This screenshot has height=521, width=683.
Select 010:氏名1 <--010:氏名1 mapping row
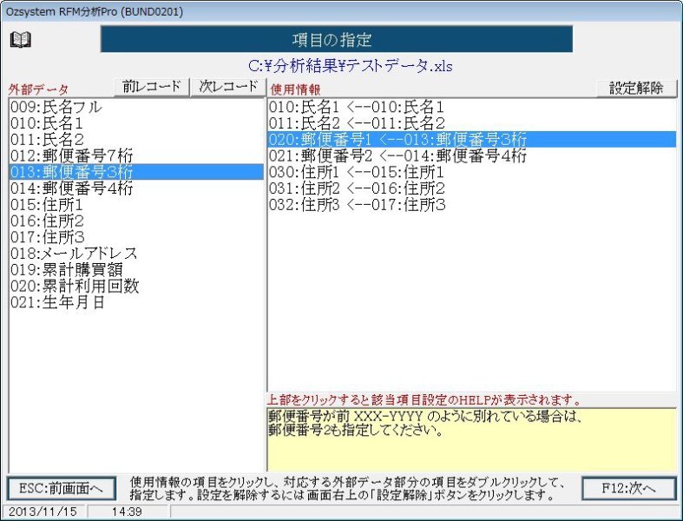[472, 107]
